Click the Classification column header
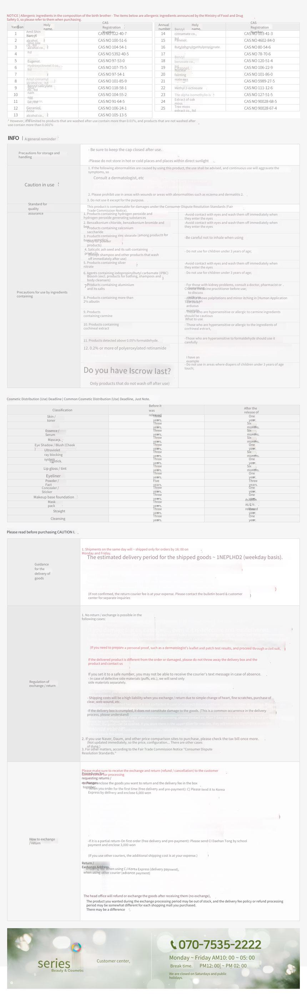The image size is (307, 996). tap(62, 410)
